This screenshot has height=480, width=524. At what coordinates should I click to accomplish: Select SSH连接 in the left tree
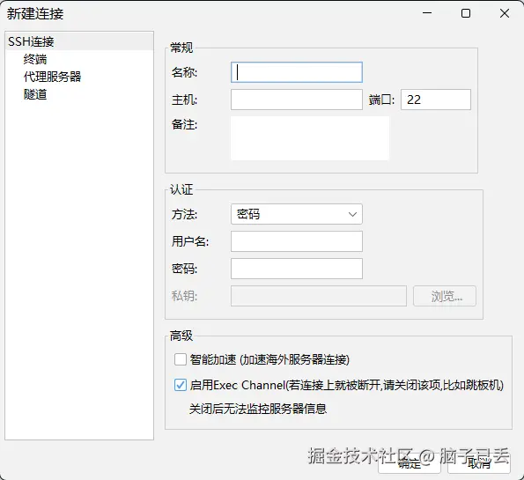pos(79,41)
